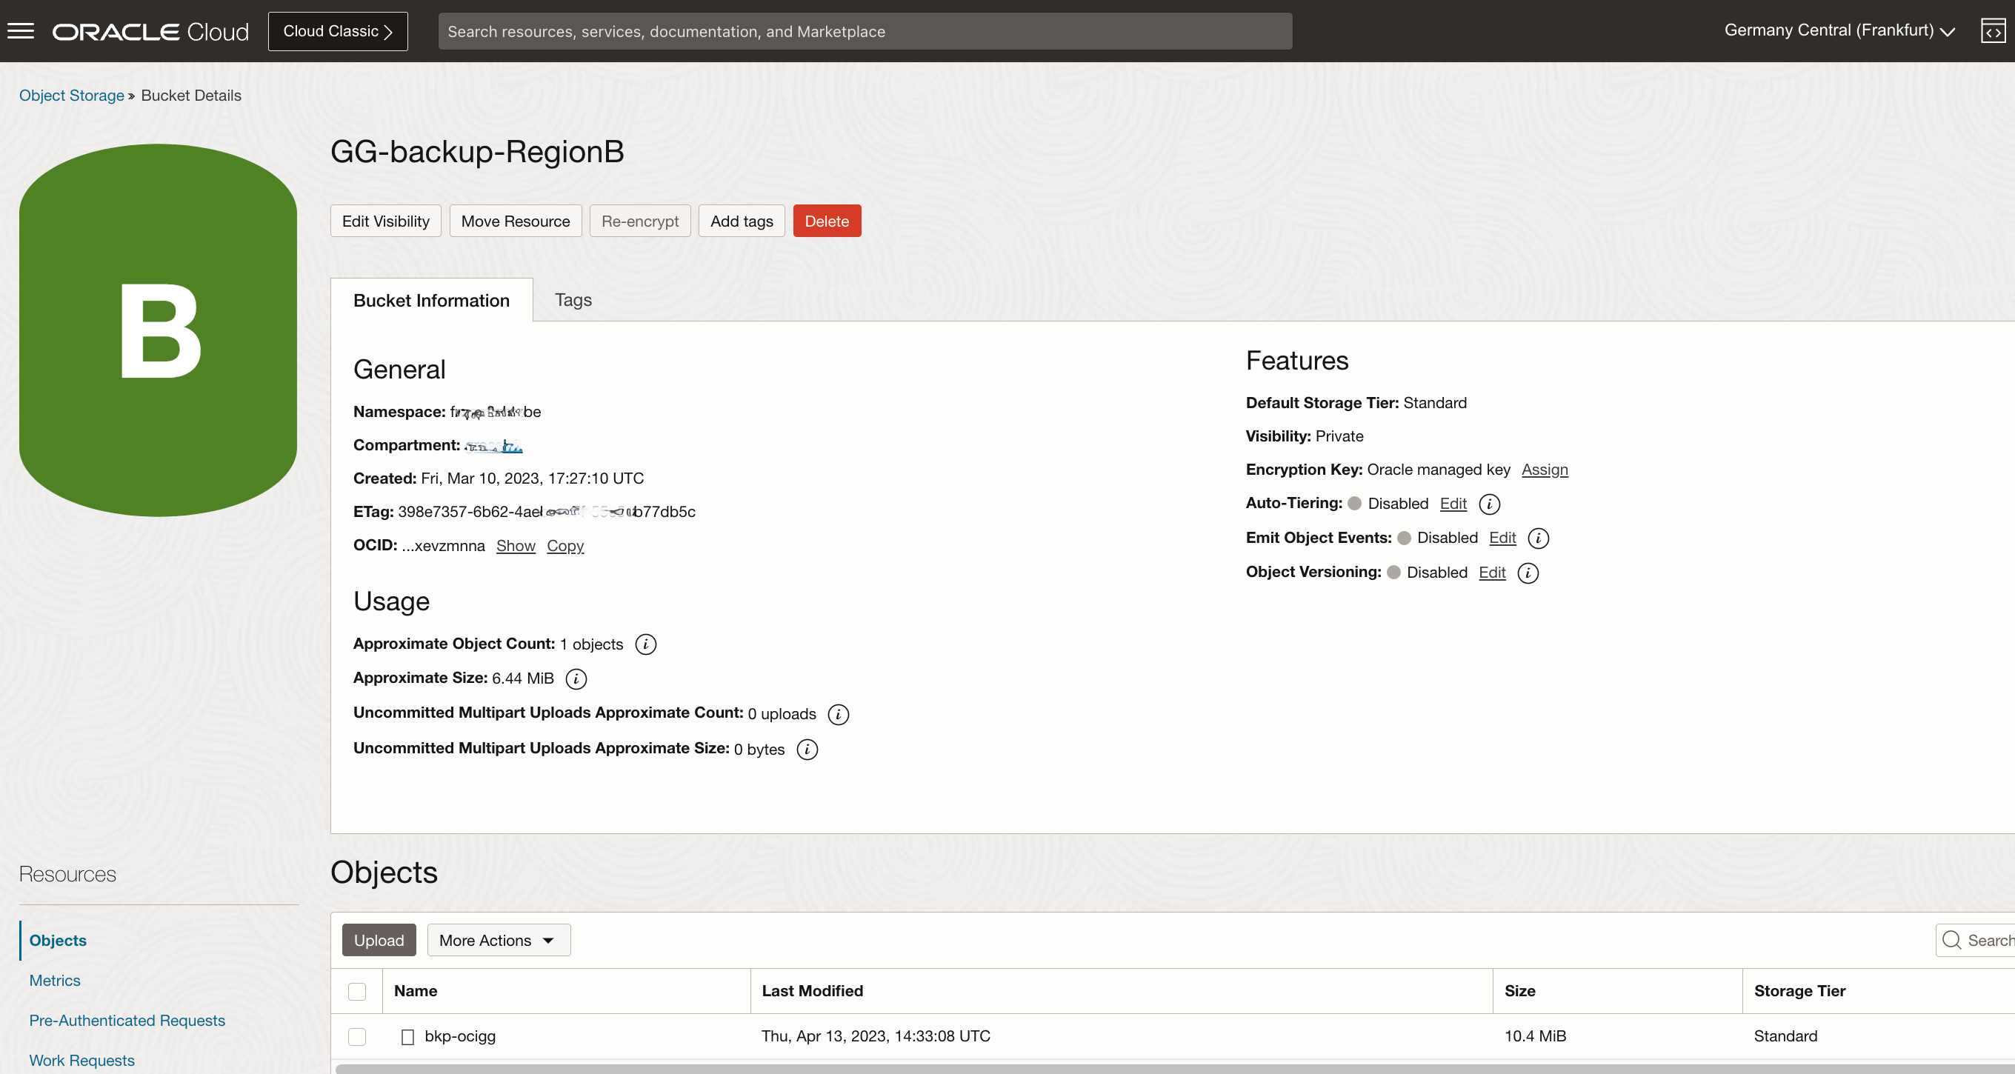Edit the Auto-Tiering setting
The width and height of the screenshot is (2015, 1074).
click(x=1453, y=504)
